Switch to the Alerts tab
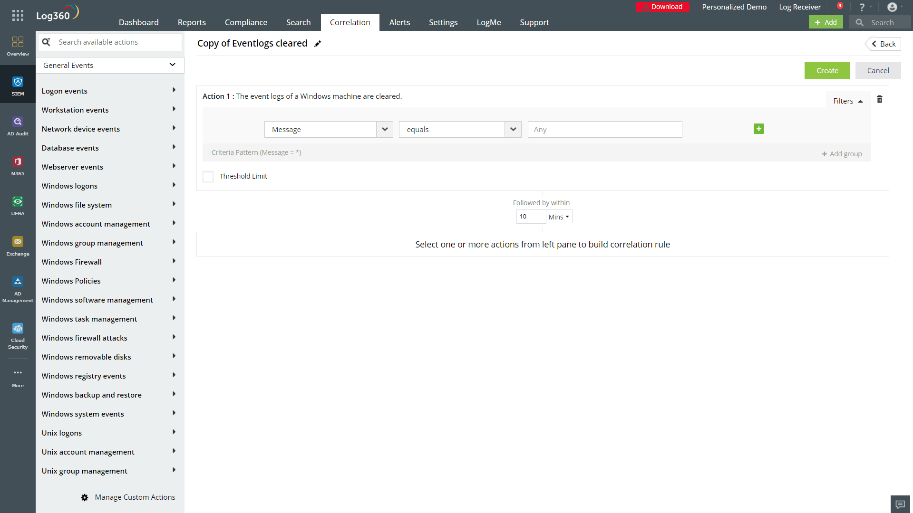Image resolution: width=913 pixels, height=513 pixels. coord(399,22)
